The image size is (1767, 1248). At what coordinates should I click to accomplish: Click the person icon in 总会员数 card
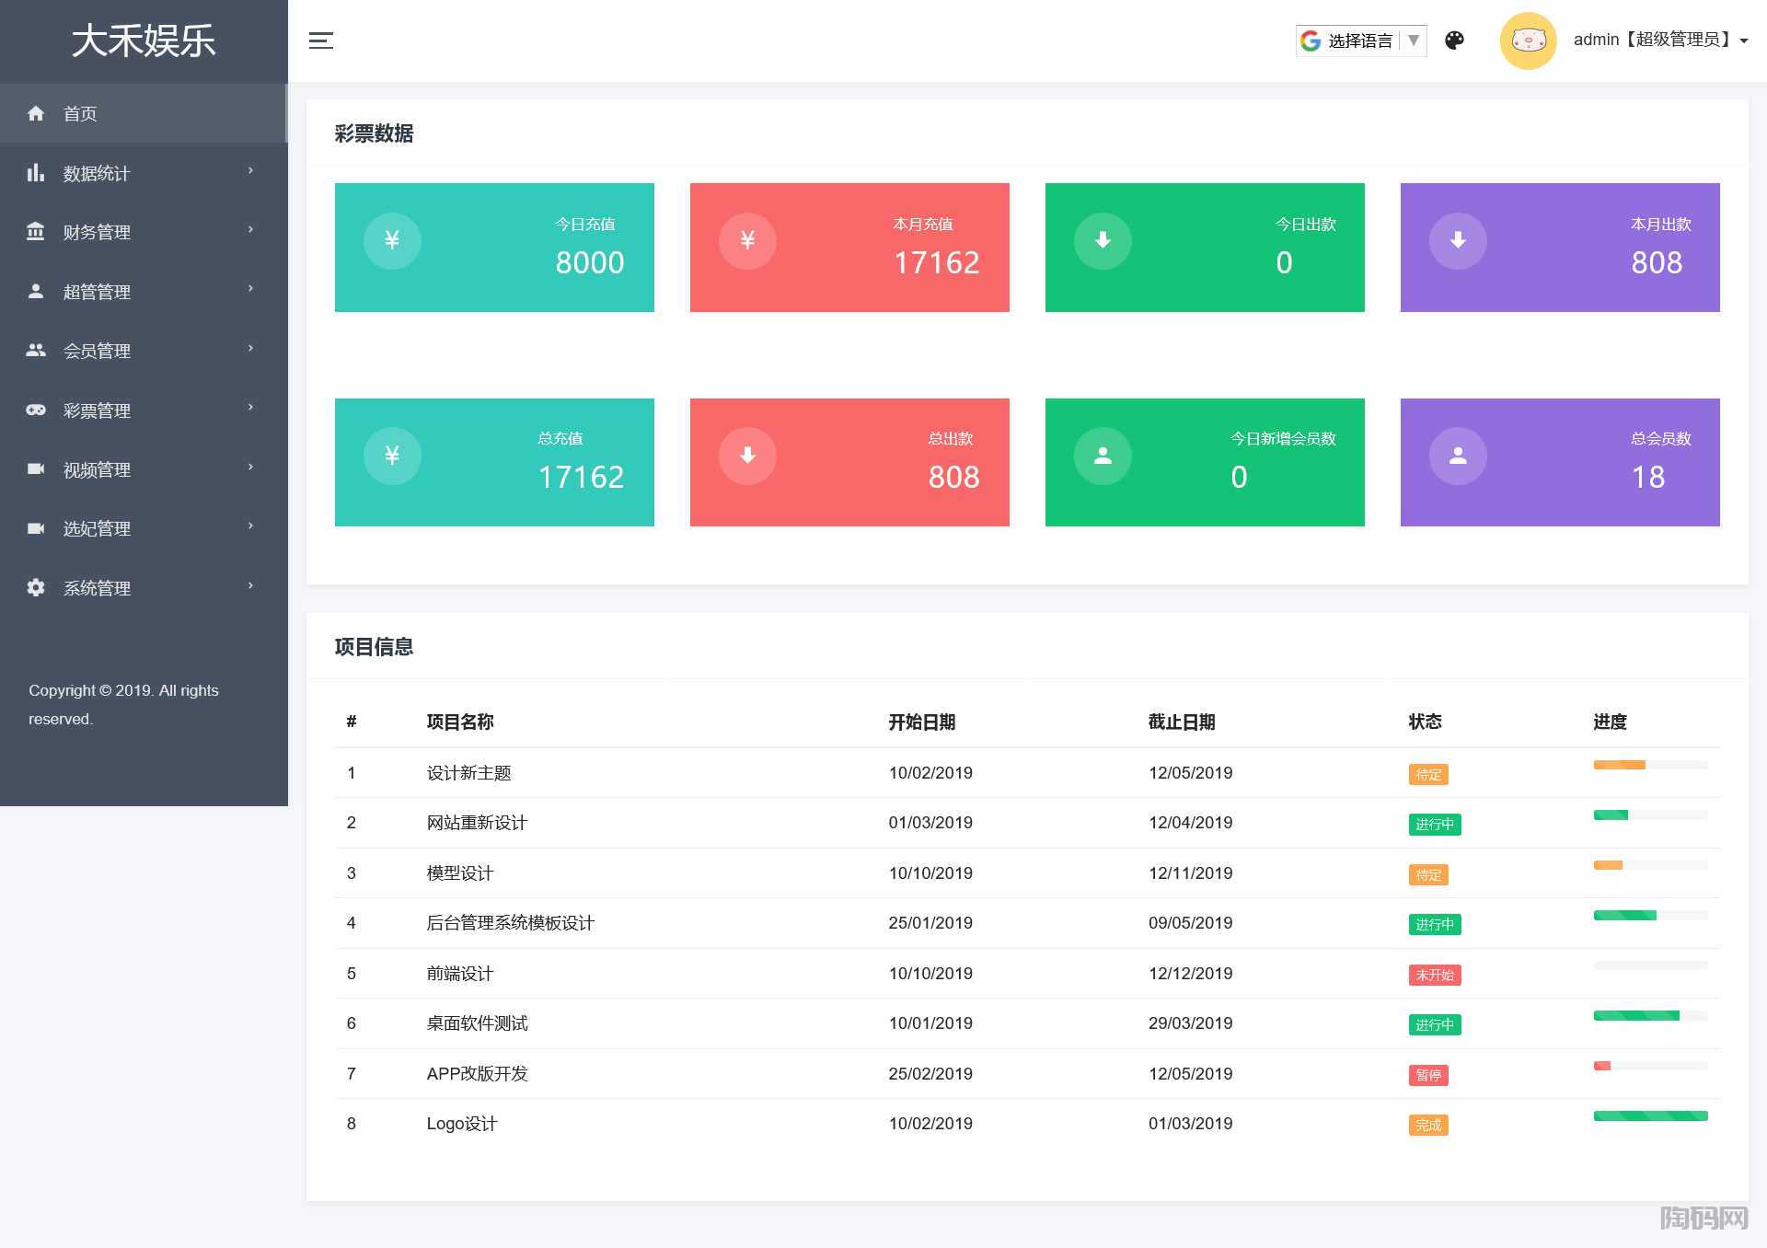pos(1458,456)
